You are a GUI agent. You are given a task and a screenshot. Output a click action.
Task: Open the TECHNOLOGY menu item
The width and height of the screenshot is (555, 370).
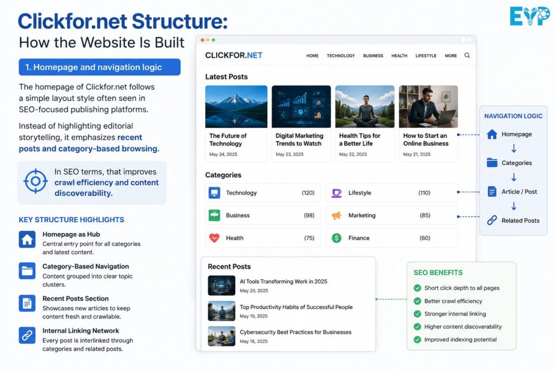340,56
